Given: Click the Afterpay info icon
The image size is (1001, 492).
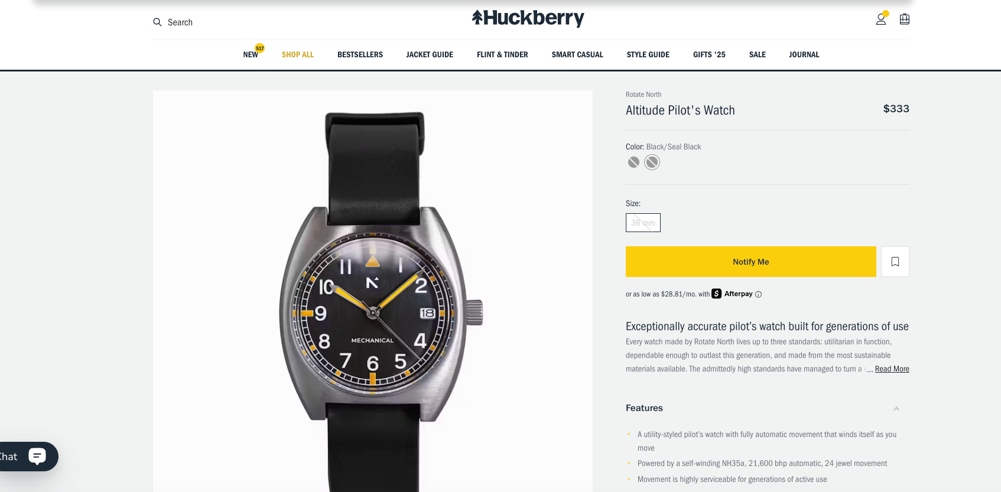Looking at the screenshot, I should click(758, 294).
